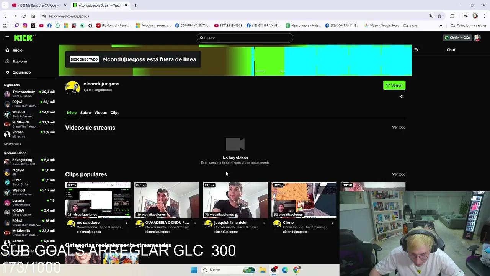
Task: Open a new browser tab
Action: [x=135, y=5]
